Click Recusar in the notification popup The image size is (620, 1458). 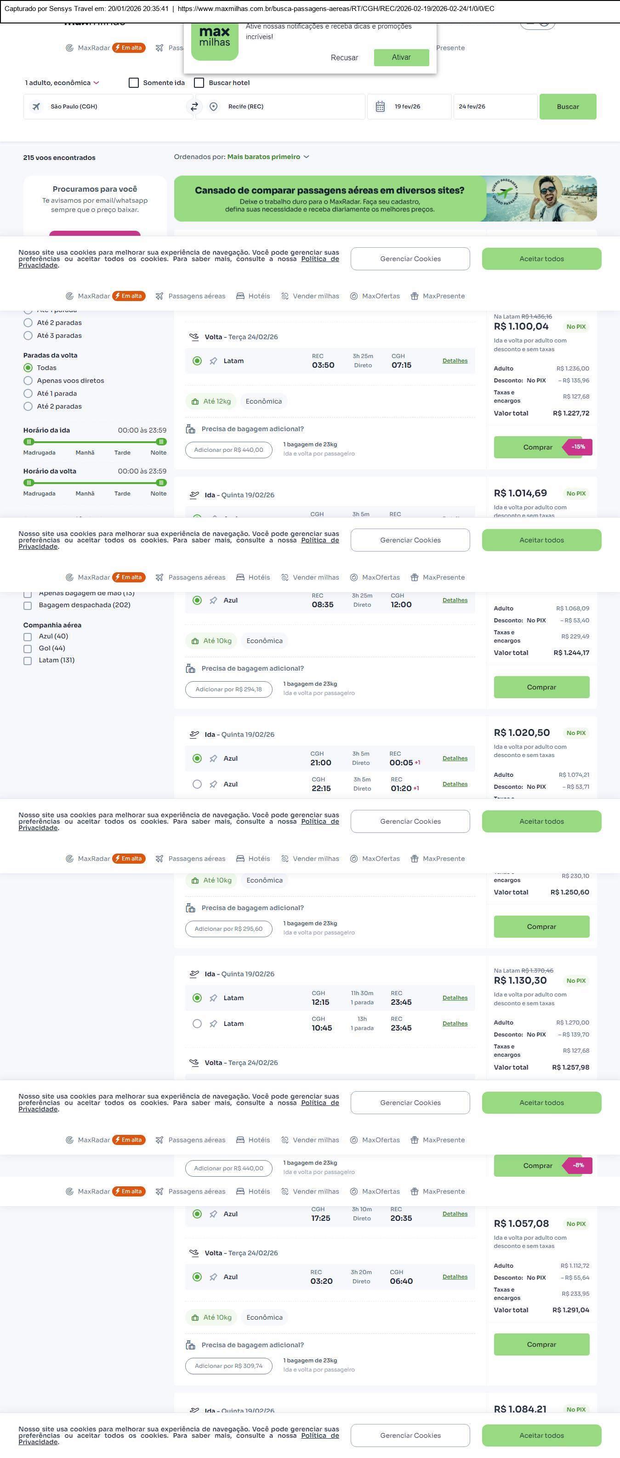click(x=344, y=58)
